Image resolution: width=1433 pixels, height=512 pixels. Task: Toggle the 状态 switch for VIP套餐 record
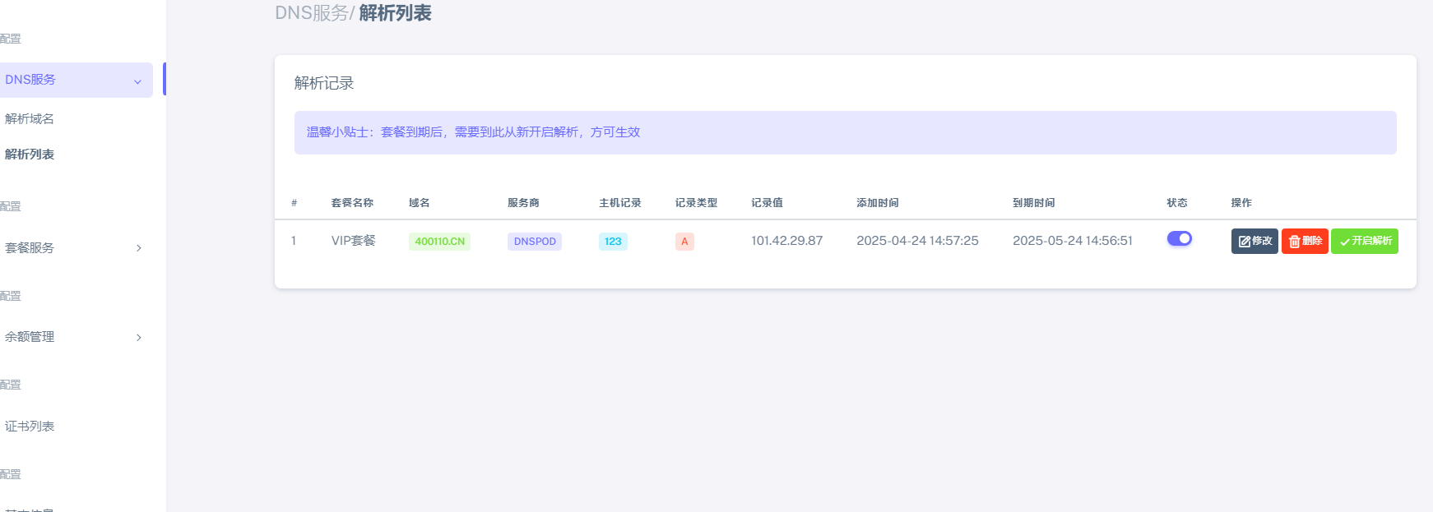(1180, 238)
